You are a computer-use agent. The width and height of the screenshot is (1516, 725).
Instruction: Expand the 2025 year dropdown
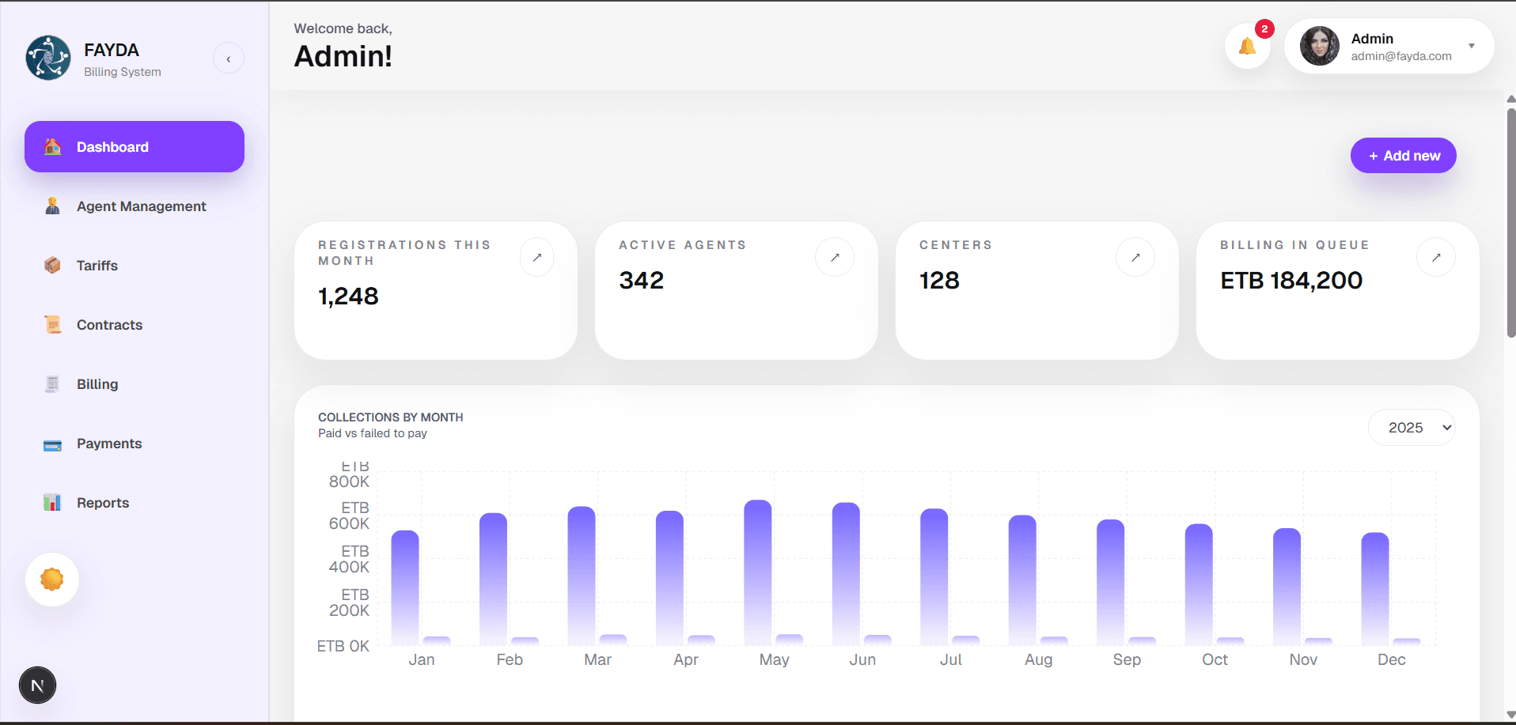1412,428
